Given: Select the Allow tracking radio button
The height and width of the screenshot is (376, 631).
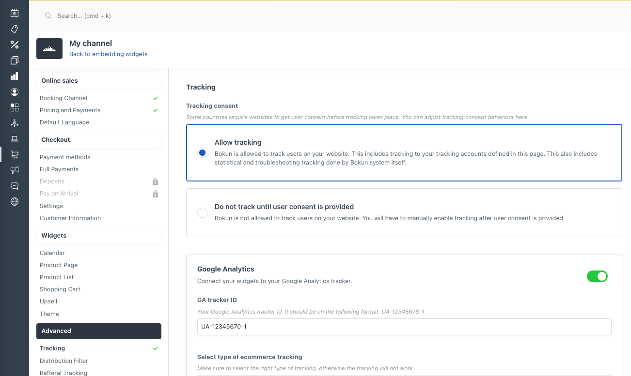Looking at the screenshot, I should coord(203,152).
